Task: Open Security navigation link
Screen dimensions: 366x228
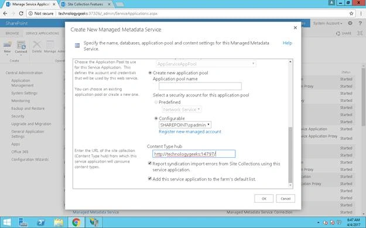Action: click(18, 116)
